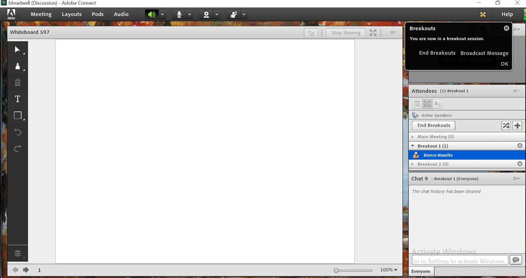Click End Breakouts in notification

437,53
